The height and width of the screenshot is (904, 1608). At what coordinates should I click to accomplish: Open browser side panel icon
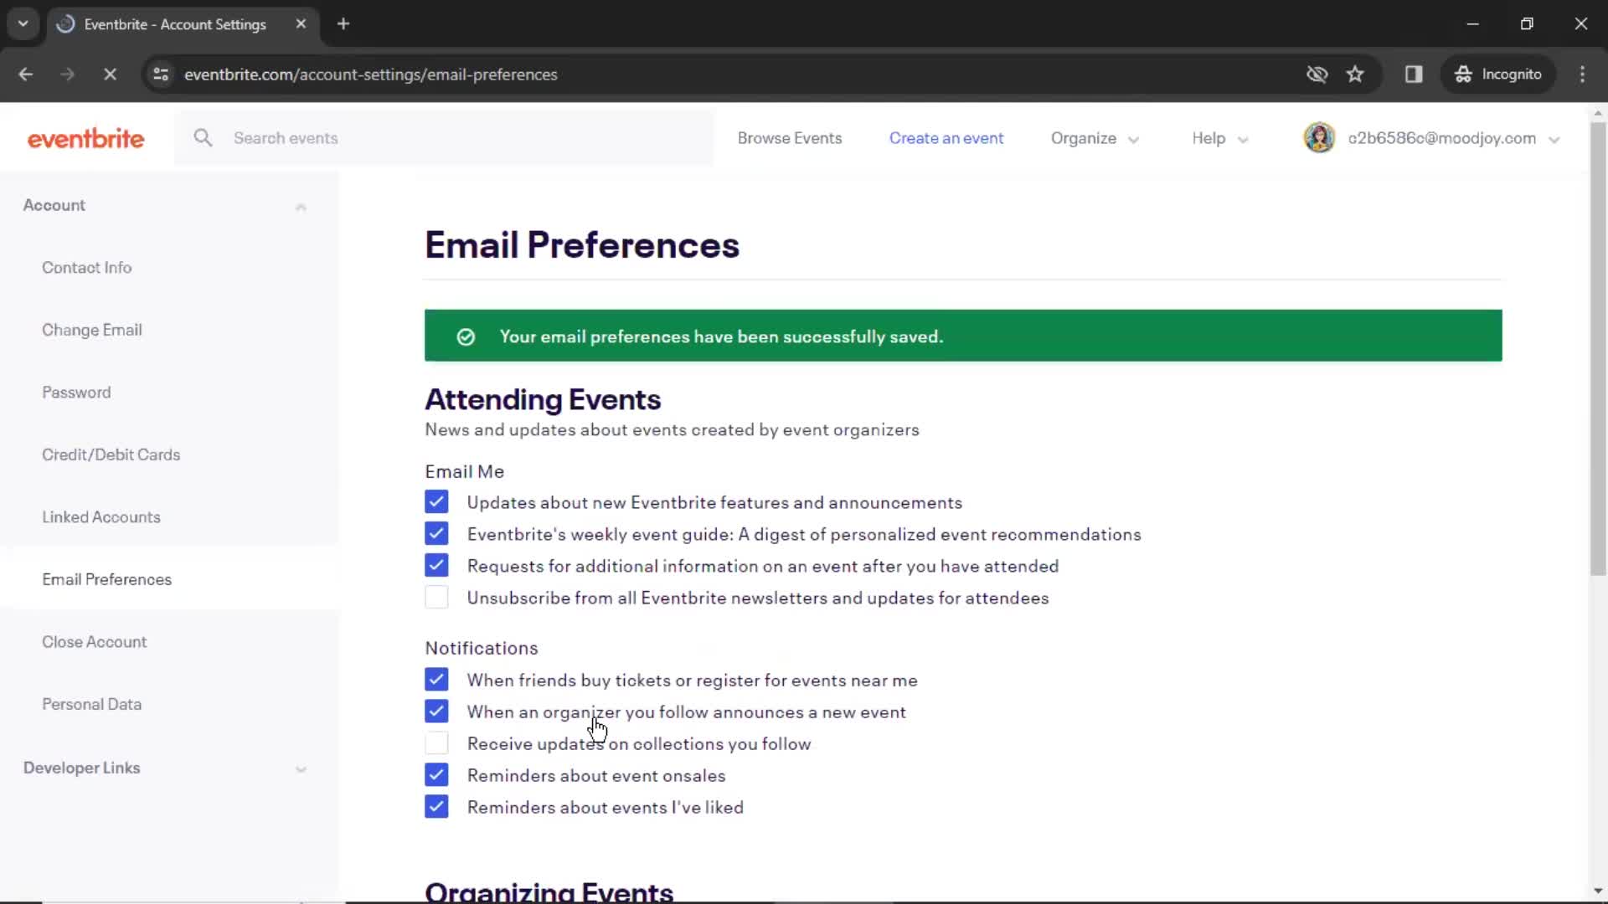tap(1414, 74)
